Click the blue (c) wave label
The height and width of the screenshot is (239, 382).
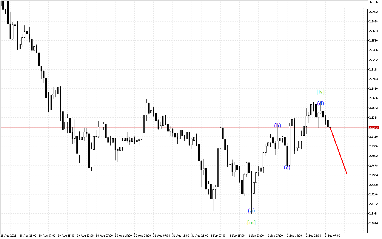click(287, 168)
